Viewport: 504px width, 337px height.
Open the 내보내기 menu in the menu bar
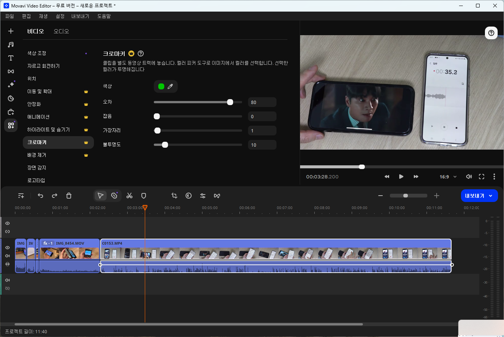(x=80, y=16)
